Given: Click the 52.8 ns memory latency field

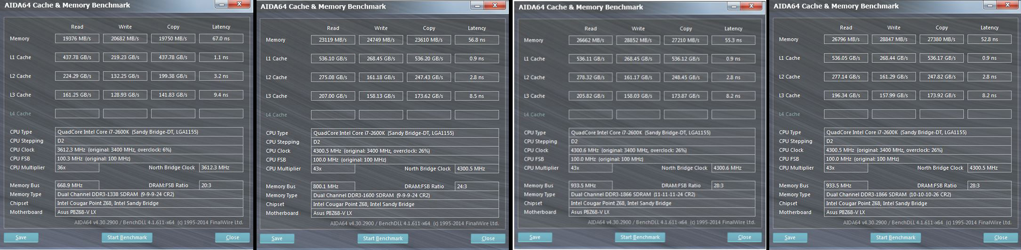Looking at the screenshot, I should [x=989, y=39].
